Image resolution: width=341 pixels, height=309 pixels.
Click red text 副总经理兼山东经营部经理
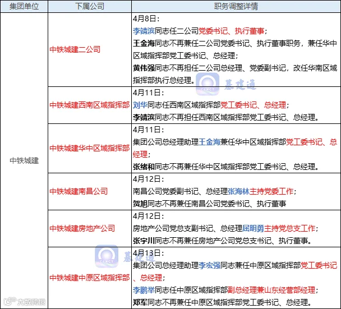pos(271,290)
